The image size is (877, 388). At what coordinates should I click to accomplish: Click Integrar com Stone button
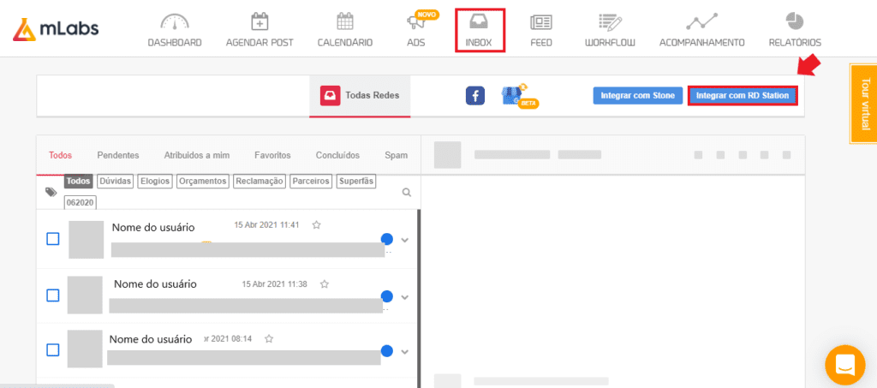pyautogui.click(x=637, y=96)
